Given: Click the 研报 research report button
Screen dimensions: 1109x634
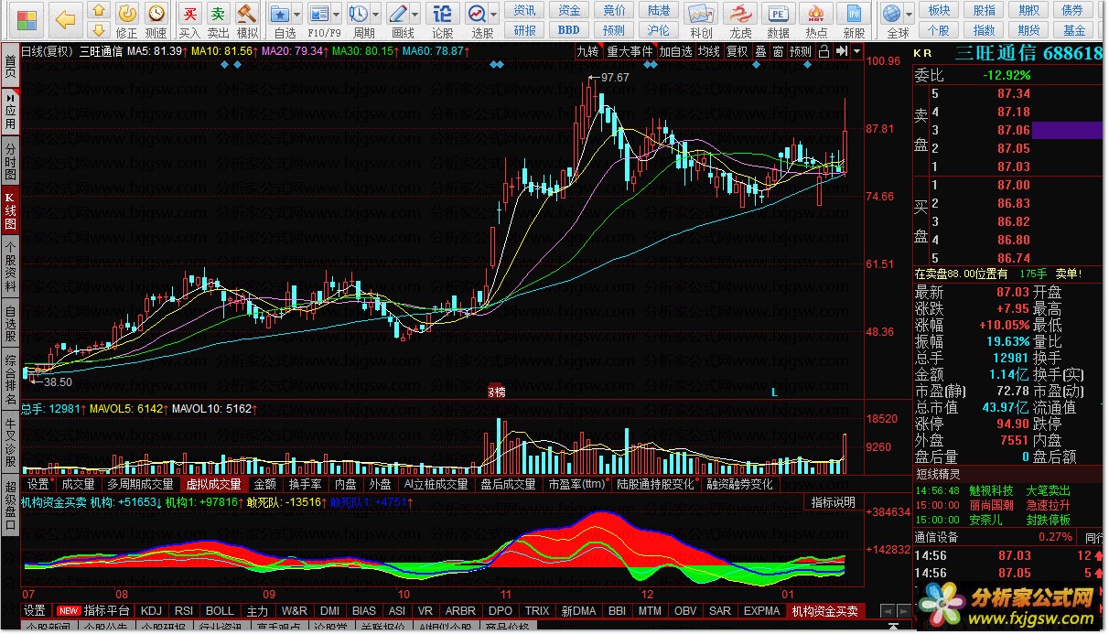Looking at the screenshot, I should [x=525, y=29].
